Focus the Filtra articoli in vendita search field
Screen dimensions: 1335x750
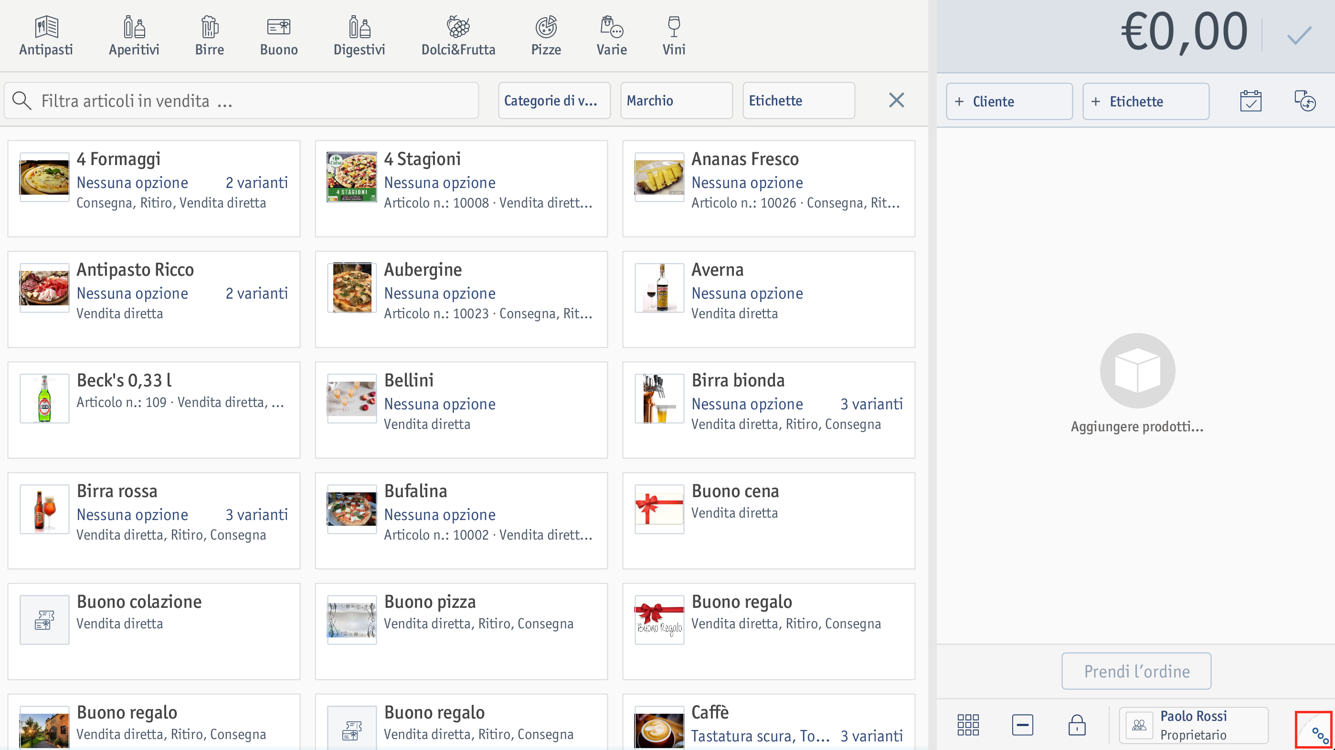coord(242,101)
